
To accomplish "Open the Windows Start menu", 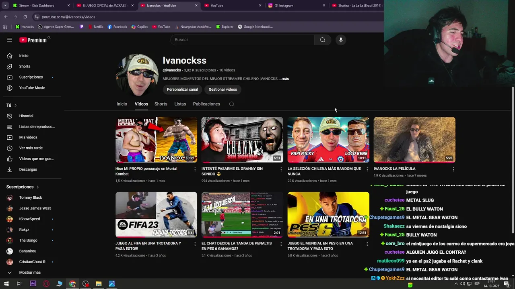I will (x=6, y=284).
